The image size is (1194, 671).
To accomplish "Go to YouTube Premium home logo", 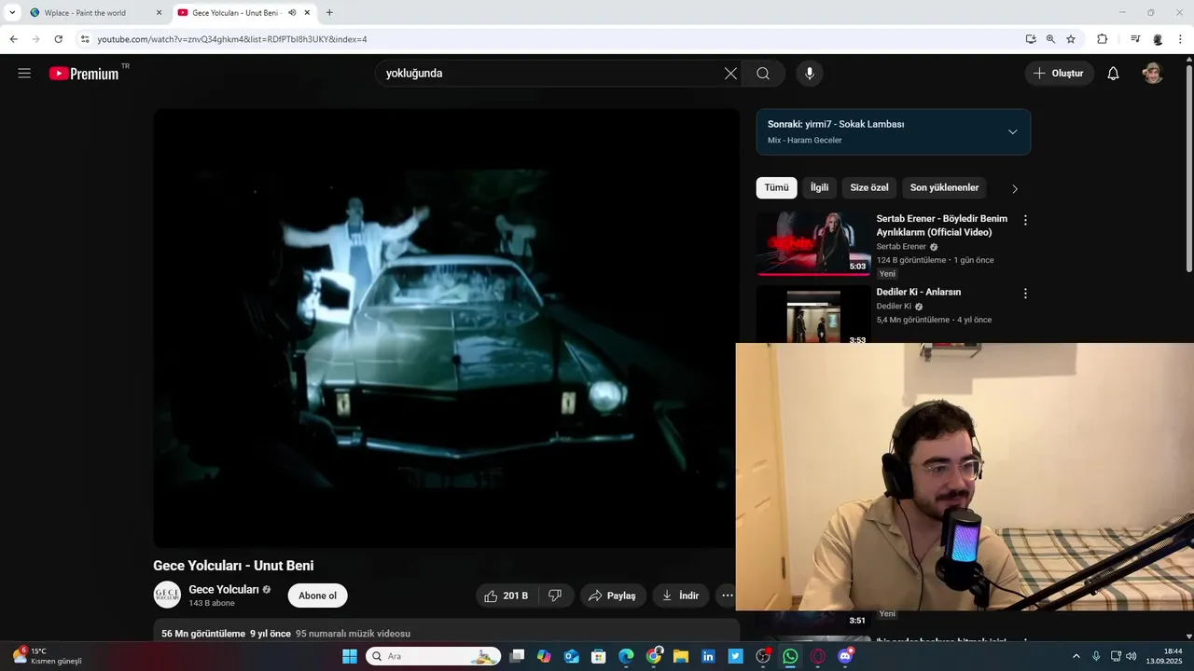I will click(85, 74).
